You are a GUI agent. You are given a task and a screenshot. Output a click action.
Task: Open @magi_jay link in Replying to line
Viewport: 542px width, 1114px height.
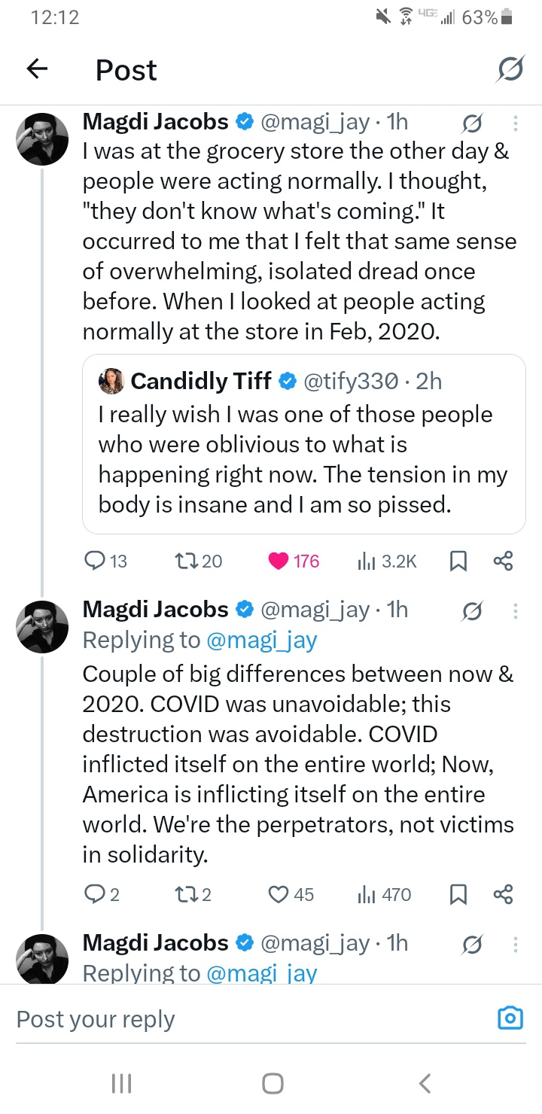(x=261, y=641)
